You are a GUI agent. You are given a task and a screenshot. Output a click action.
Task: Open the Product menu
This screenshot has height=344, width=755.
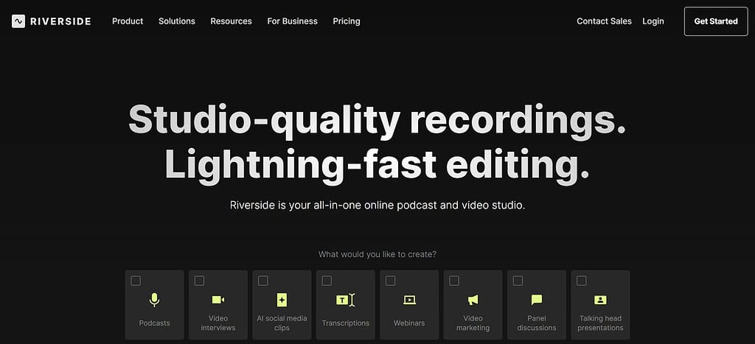[x=128, y=21]
